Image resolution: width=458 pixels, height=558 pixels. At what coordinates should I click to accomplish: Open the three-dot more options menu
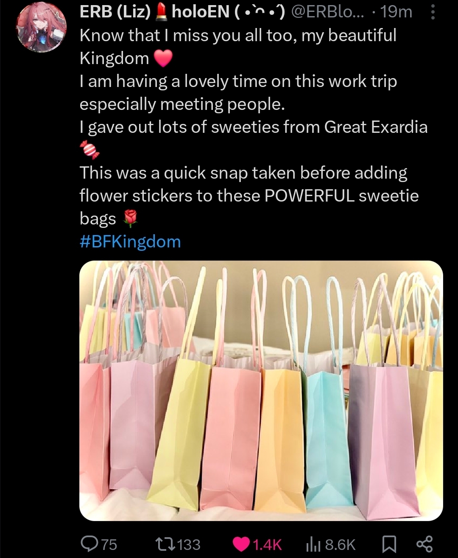(433, 12)
